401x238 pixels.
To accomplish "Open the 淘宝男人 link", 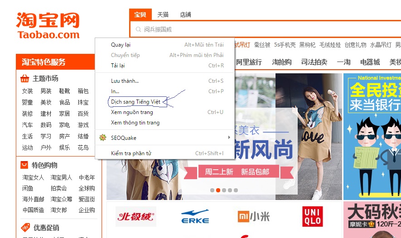I will tap(61, 177).
